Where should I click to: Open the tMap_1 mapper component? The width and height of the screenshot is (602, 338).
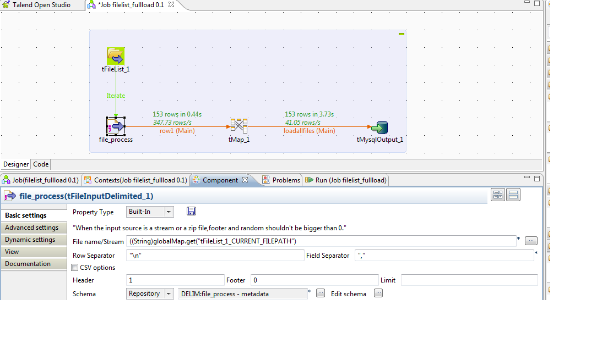[239, 126]
